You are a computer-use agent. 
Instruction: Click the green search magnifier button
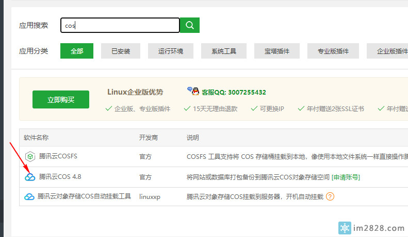tap(190, 25)
